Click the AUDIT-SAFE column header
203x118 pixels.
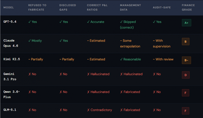(162, 8)
